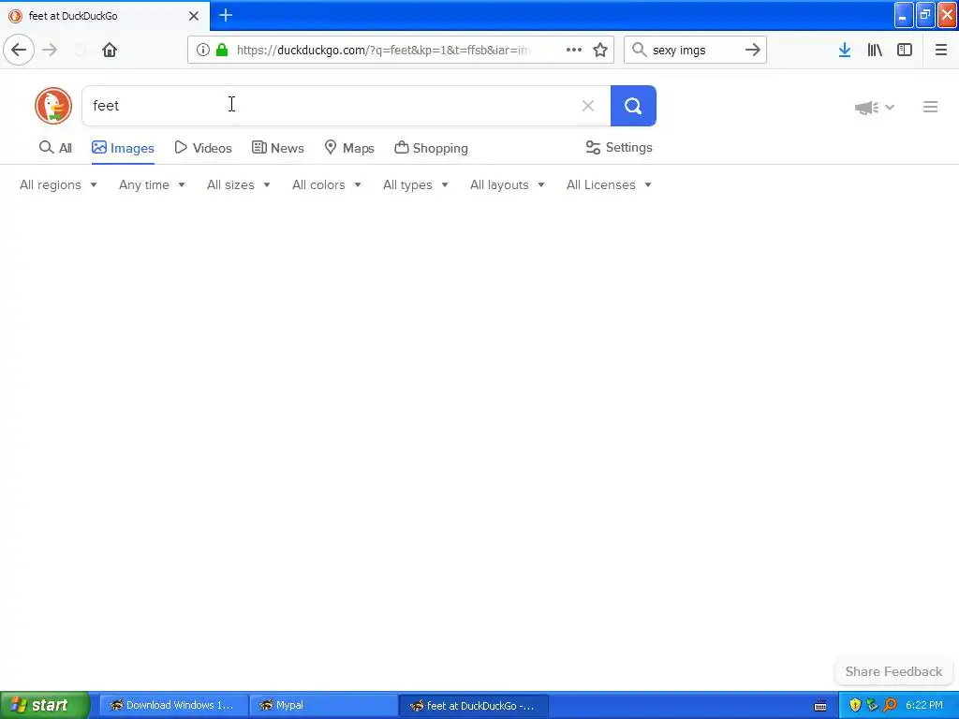Open the News tab
Image resolution: width=959 pixels, height=719 pixels.
[x=277, y=148]
